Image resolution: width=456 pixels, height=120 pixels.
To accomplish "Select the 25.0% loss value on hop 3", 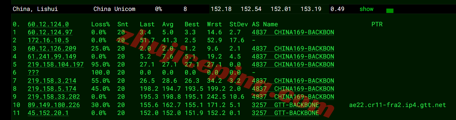I will point(101,48).
